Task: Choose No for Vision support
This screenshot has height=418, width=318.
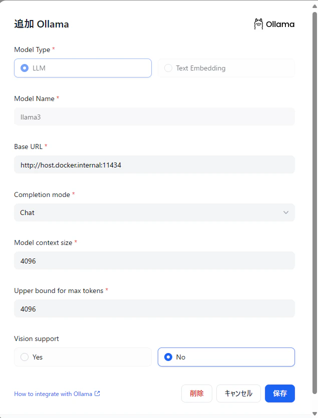Action: pos(226,357)
